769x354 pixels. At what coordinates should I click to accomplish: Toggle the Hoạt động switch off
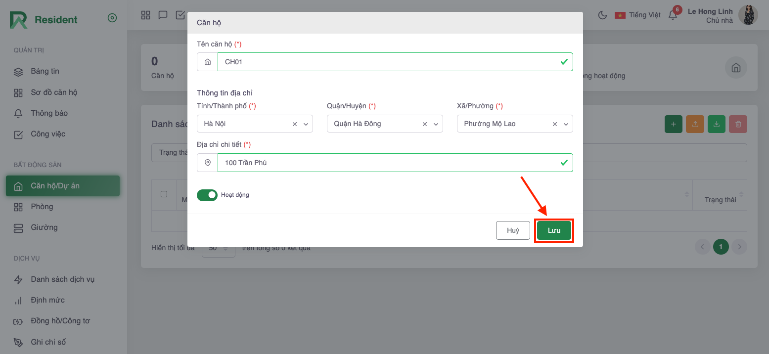click(207, 195)
